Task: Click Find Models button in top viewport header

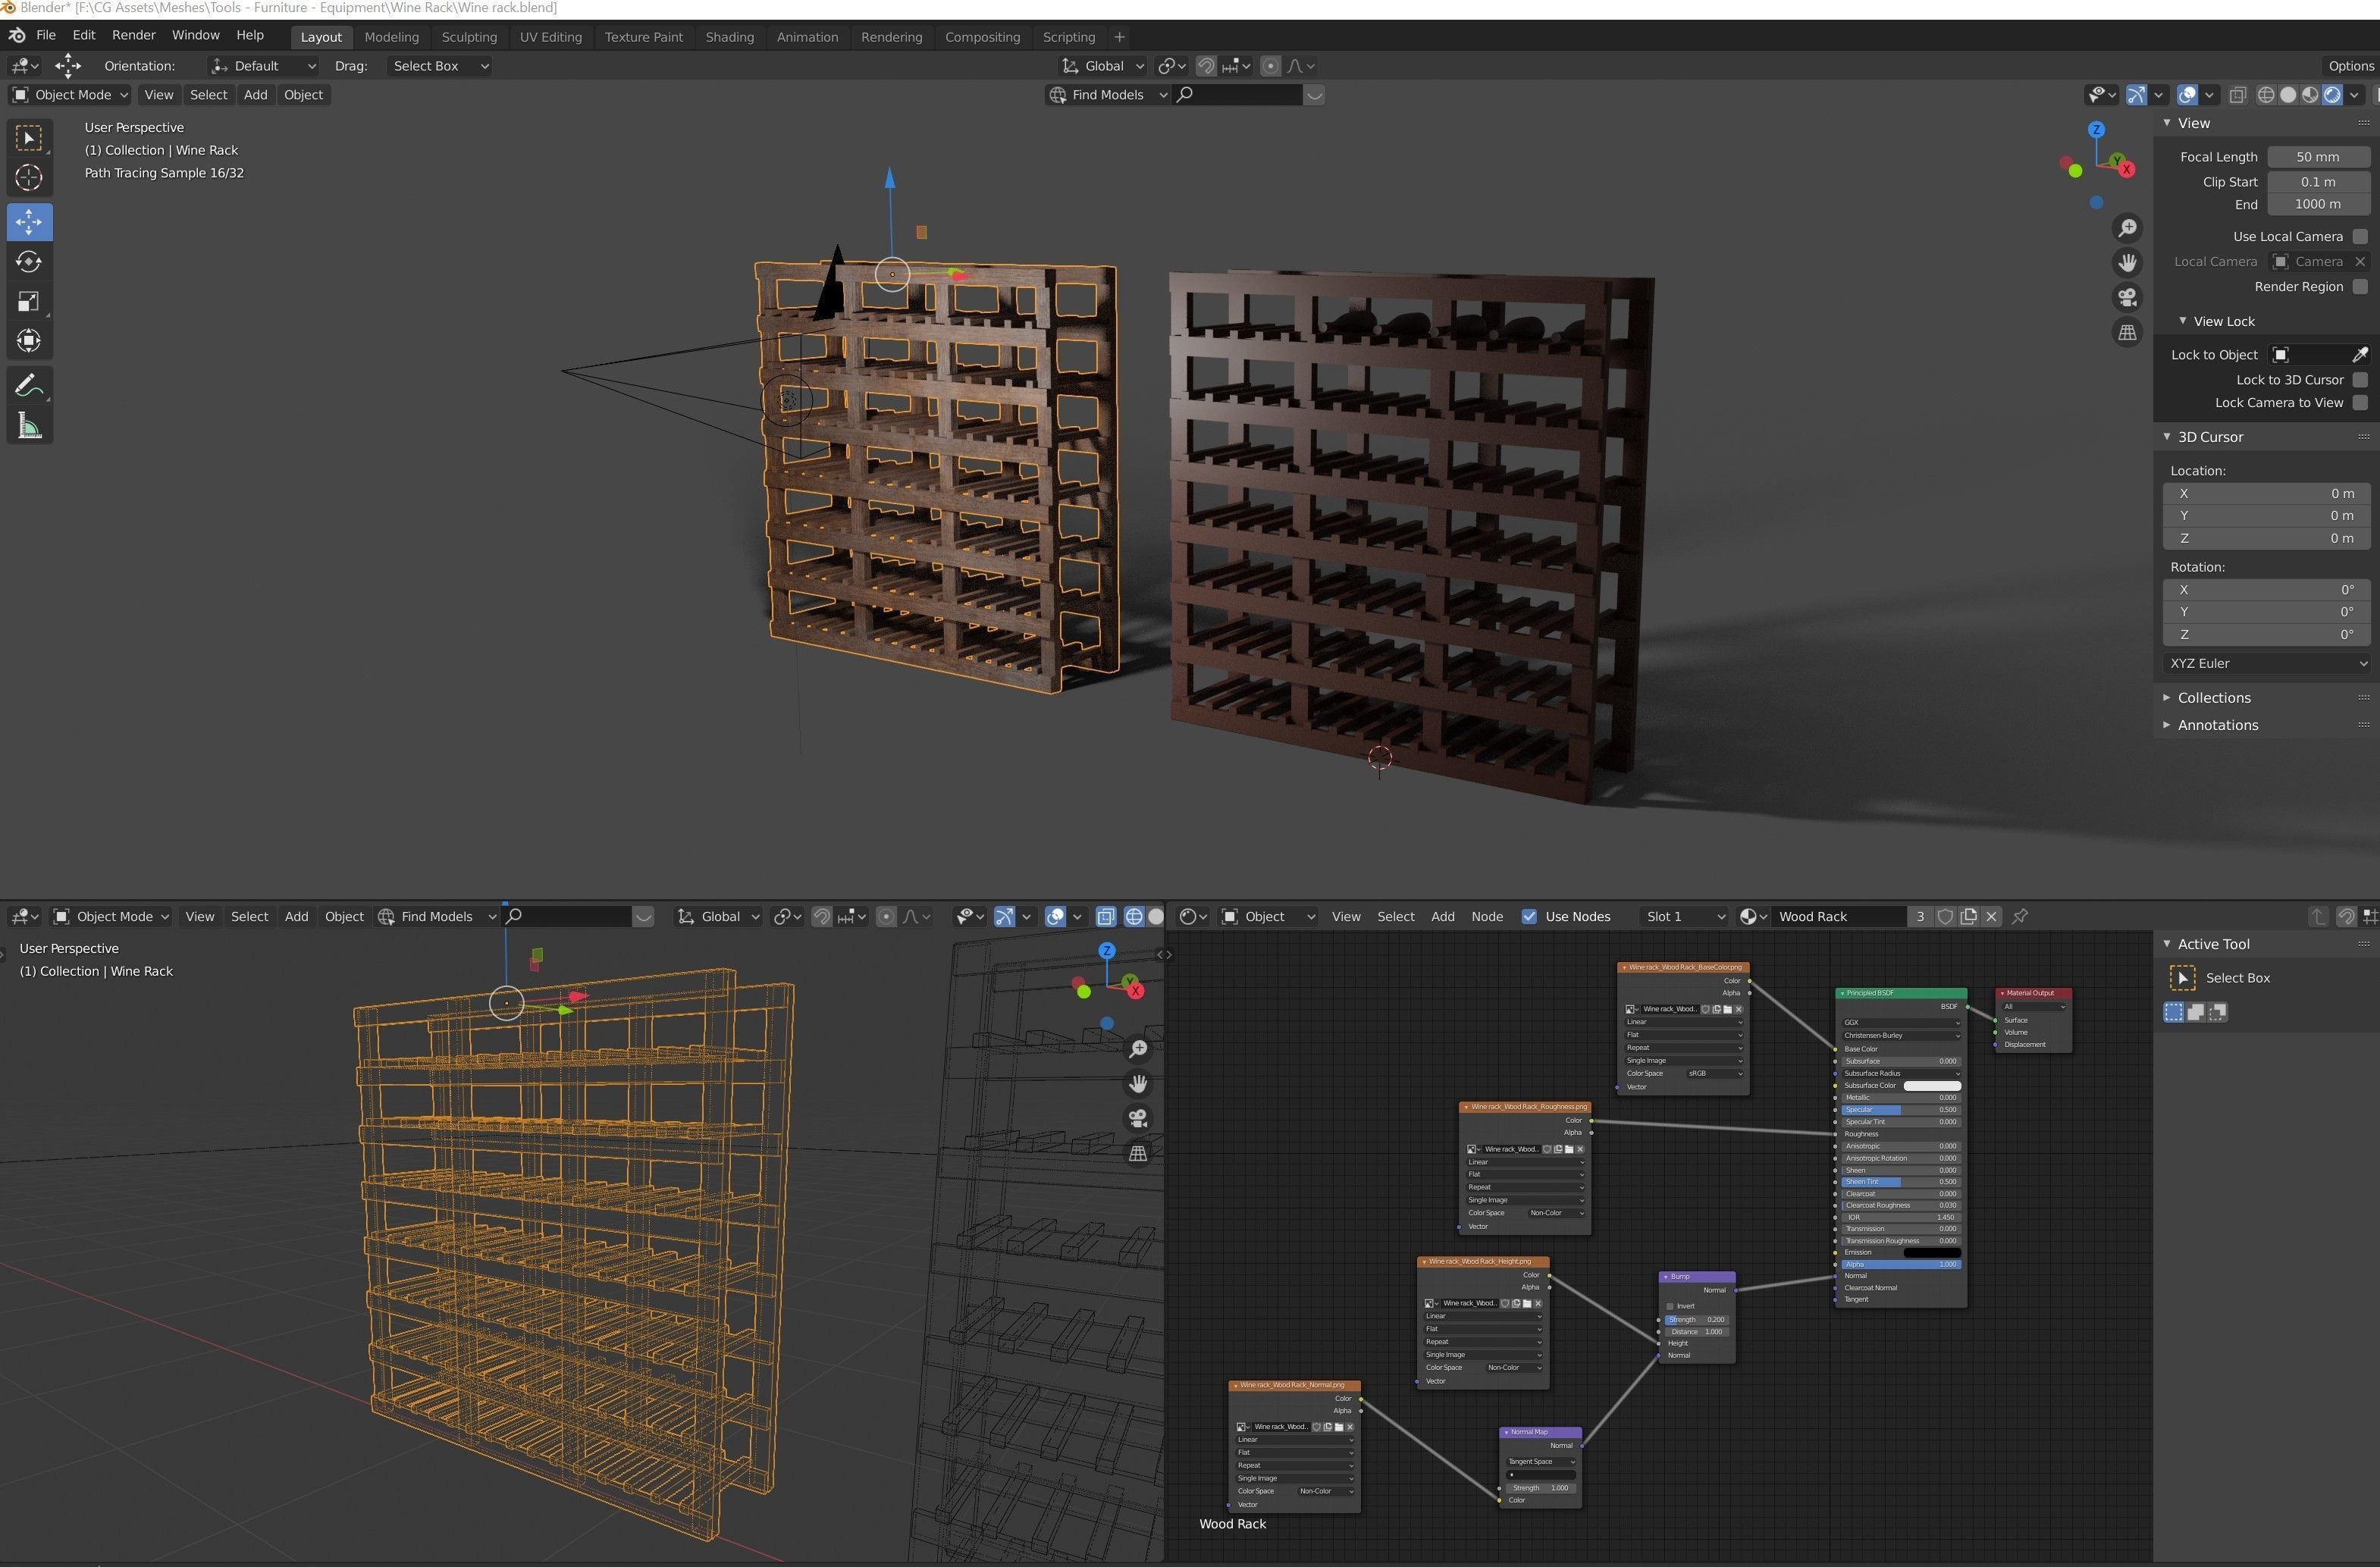Action: click(1107, 95)
